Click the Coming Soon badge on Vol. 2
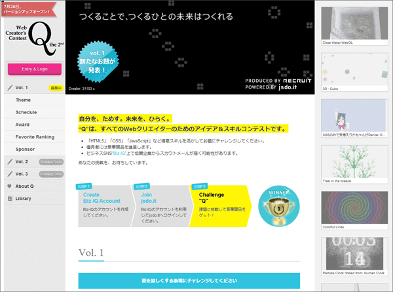Screen dimensions: 393x292 click(51, 162)
